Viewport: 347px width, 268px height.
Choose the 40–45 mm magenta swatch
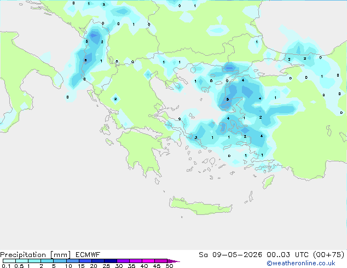tap(148, 261)
